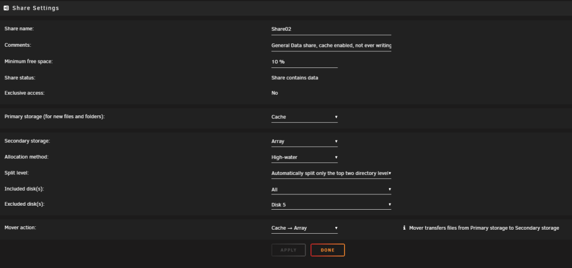
Task: Click the Share Settings share icon
Action: [6, 8]
